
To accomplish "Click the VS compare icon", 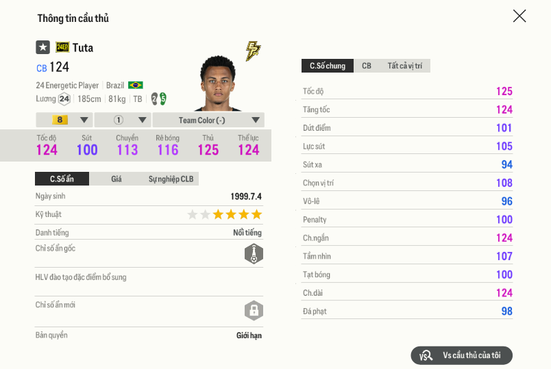I will 426,355.
